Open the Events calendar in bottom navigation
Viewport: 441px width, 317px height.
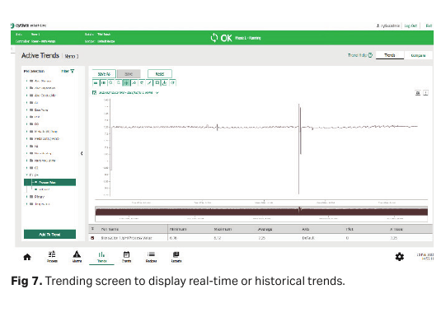click(x=126, y=257)
